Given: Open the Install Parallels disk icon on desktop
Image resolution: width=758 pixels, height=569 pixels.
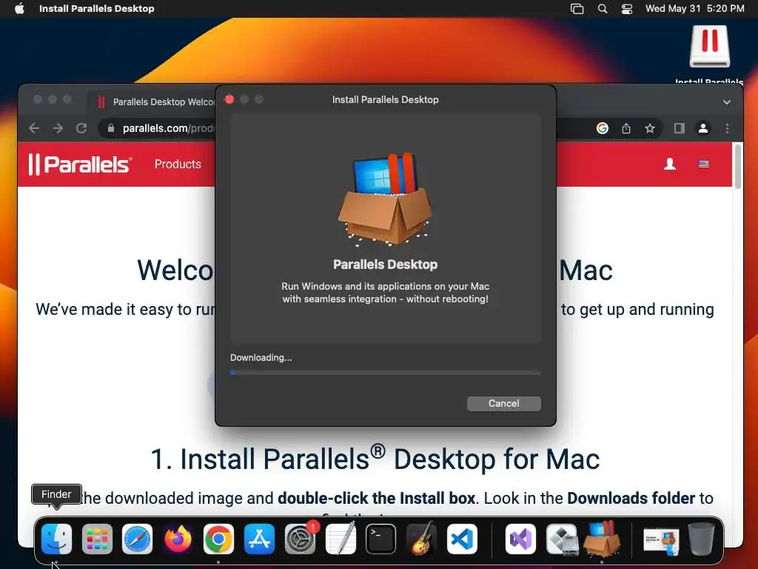Looking at the screenshot, I should tap(709, 47).
